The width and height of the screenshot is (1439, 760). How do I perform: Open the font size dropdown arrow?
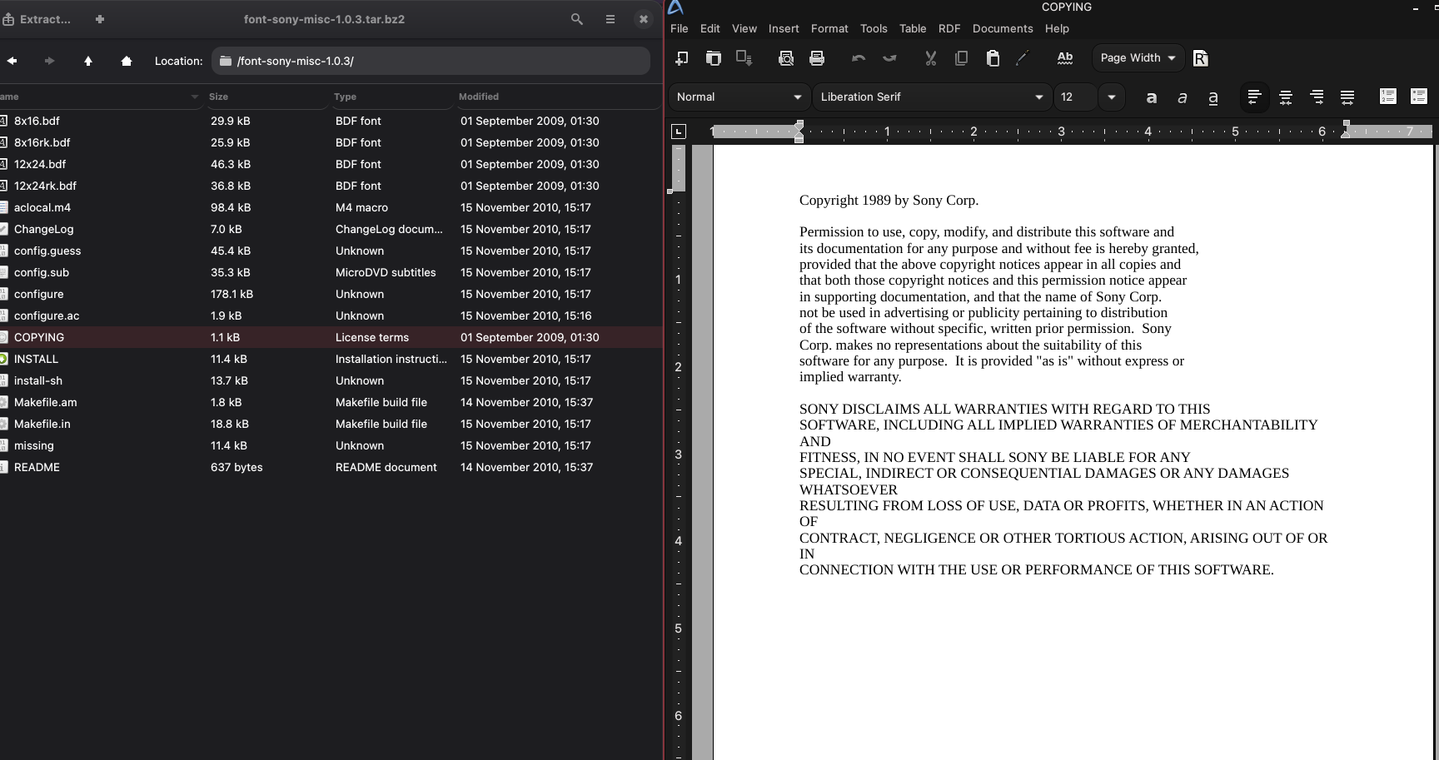1111,97
